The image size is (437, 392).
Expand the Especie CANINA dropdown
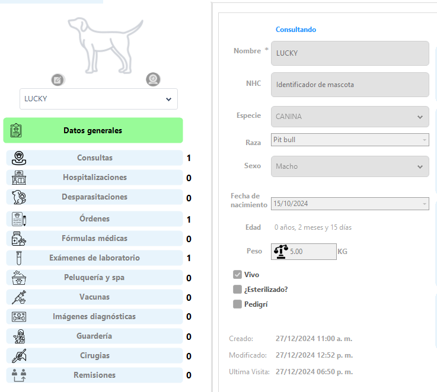coord(350,117)
